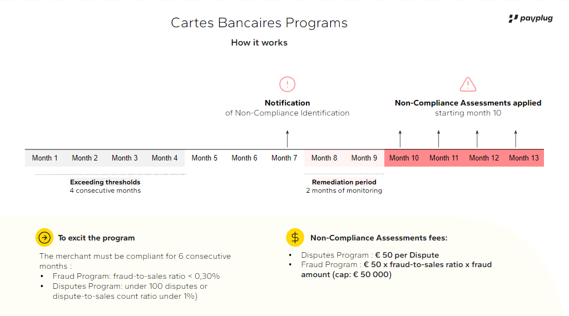Click the arrow above Month 7
Viewport: 569px width, 316px height.
[287, 139]
